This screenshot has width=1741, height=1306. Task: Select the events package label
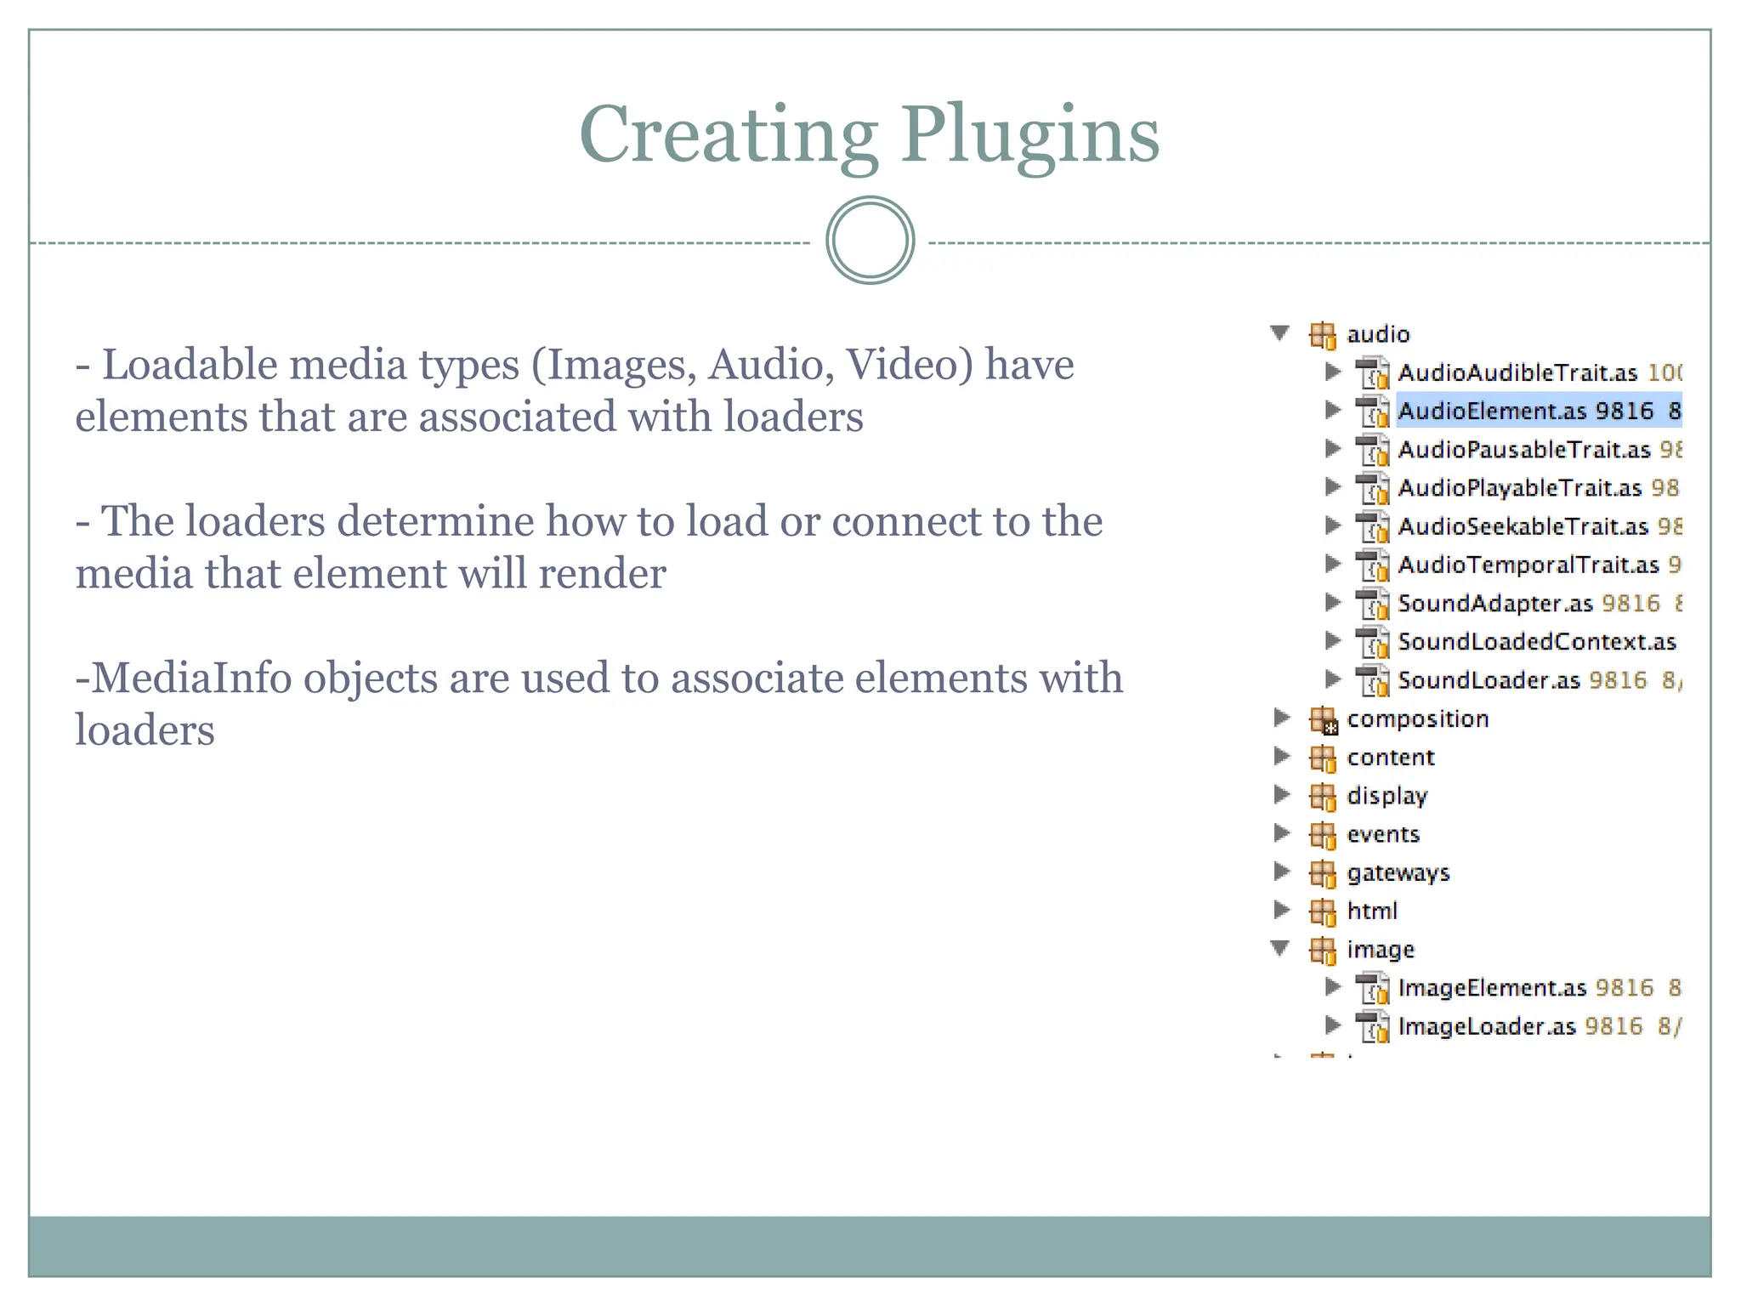pyautogui.click(x=1383, y=835)
